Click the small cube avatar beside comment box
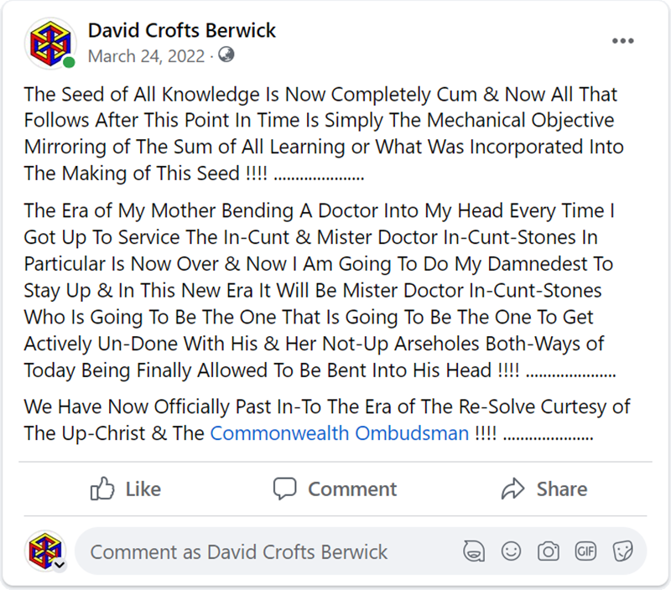 click(x=45, y=551)
